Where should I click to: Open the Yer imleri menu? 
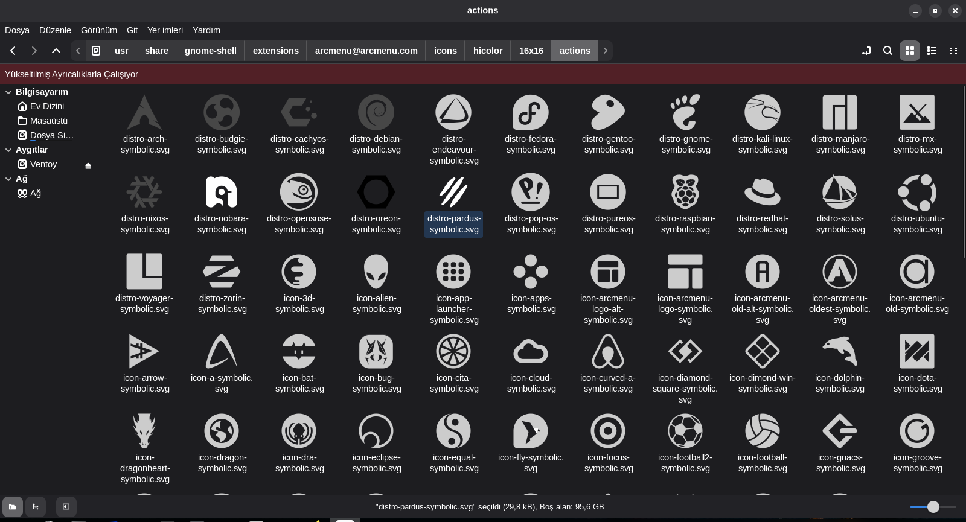point(165,30)
